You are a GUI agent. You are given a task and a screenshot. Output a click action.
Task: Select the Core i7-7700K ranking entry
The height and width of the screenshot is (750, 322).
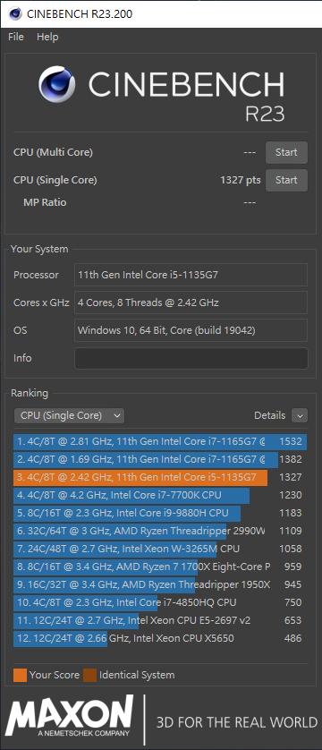click(x=160, y=495)
